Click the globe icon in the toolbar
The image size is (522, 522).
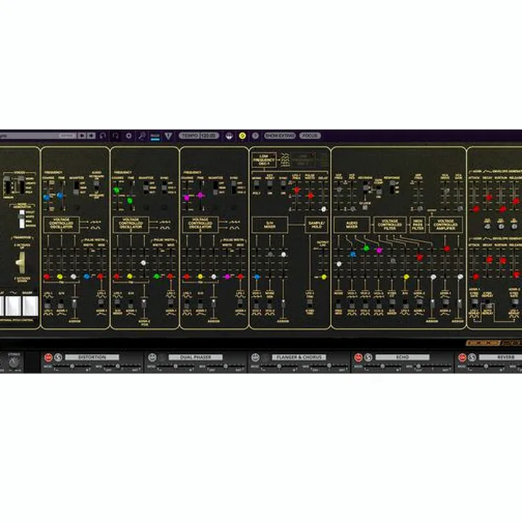(229, 136)
